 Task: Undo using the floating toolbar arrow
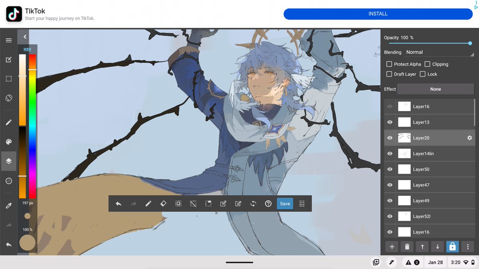[x=119, y=204]
